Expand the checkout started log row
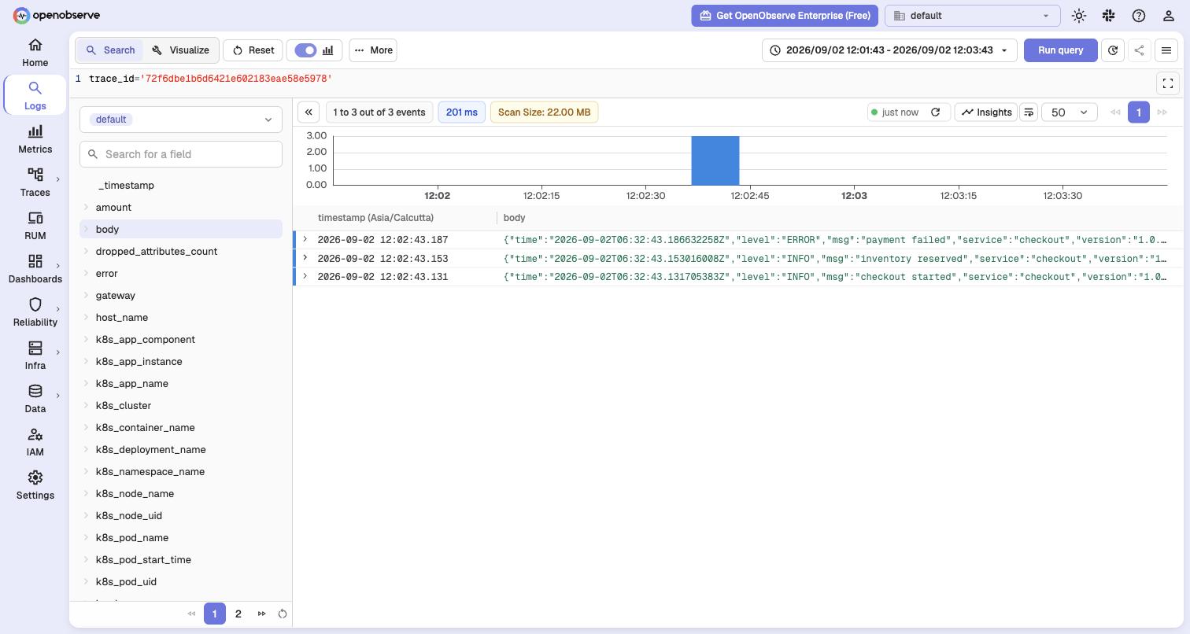Viewport: 1190px width, 634px height. 305,276
